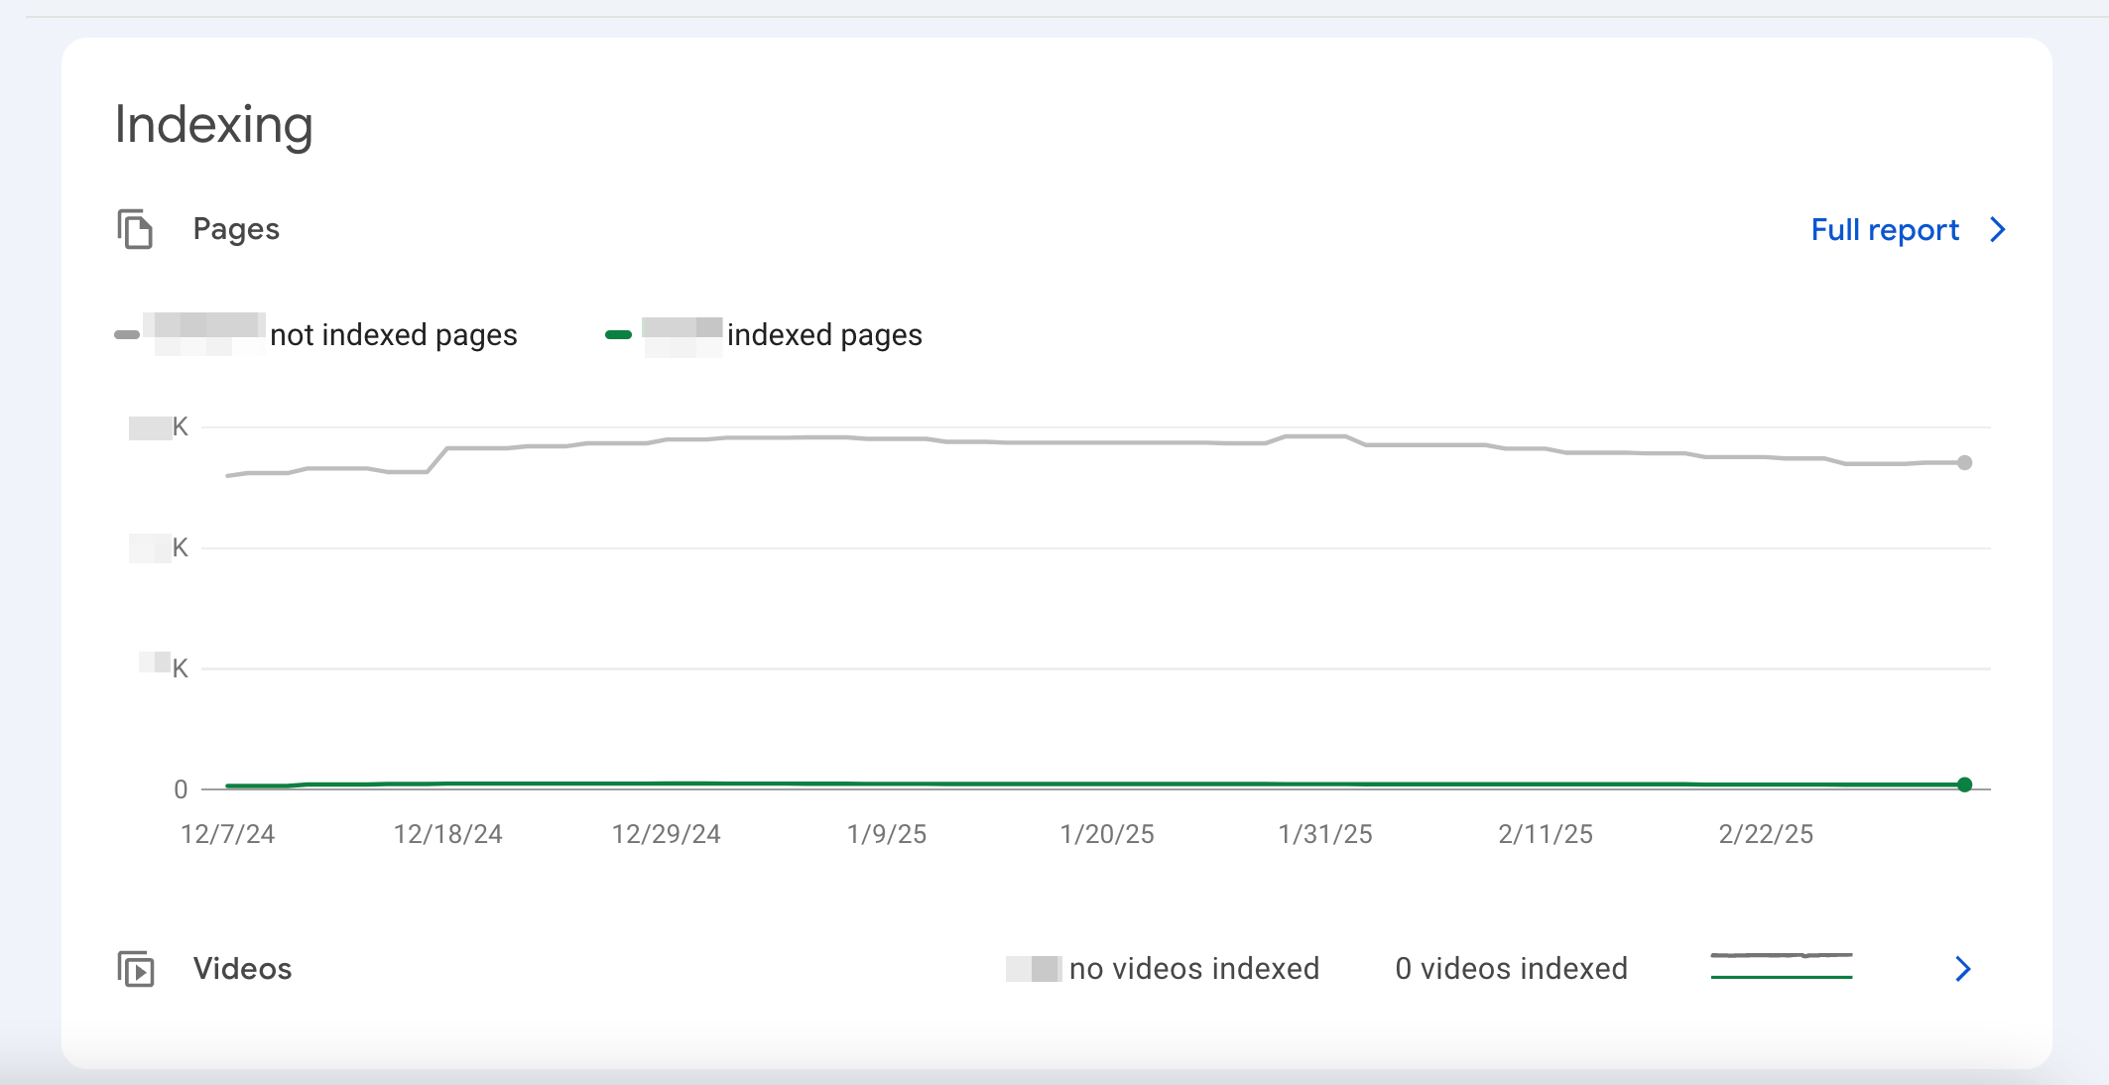
Task: Select the green dash icon beside indexed pages
Action: (617, 334)
